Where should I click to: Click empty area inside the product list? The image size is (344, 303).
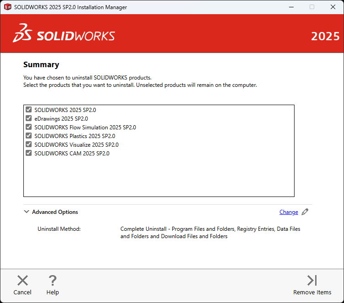(158, 177)
